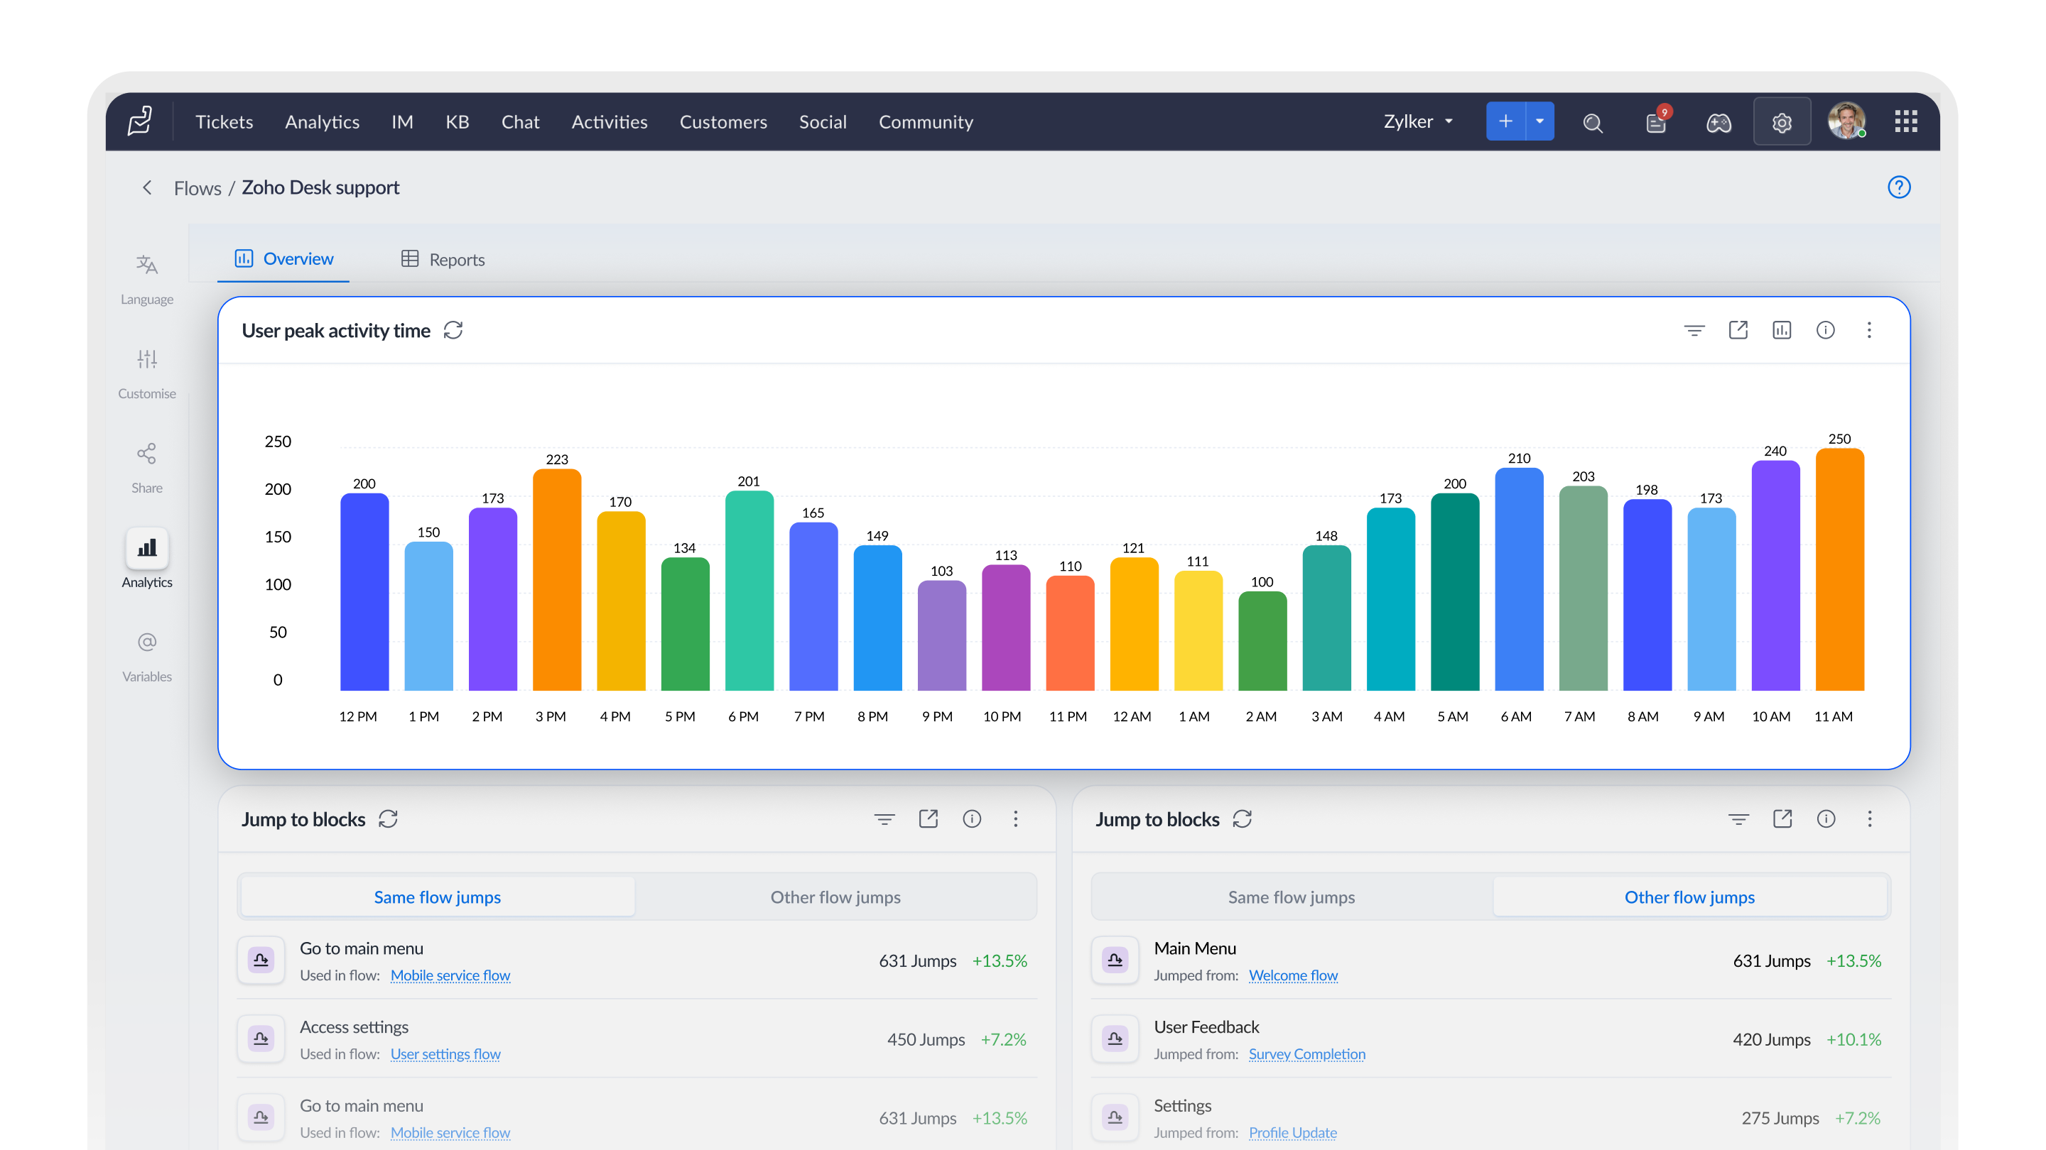Show info for User peak activity time

point(1825,330)
